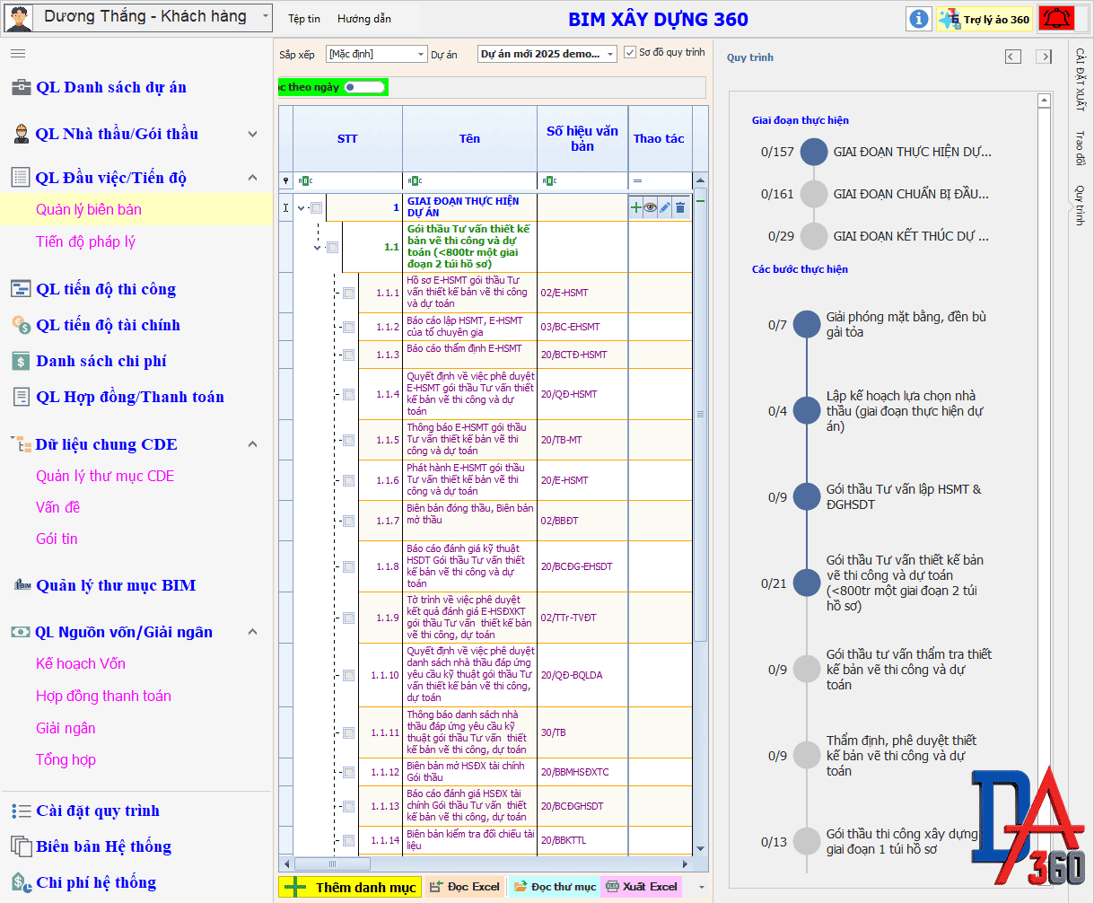Toggle the 'theo ngày' filter switch

point(365,87)
